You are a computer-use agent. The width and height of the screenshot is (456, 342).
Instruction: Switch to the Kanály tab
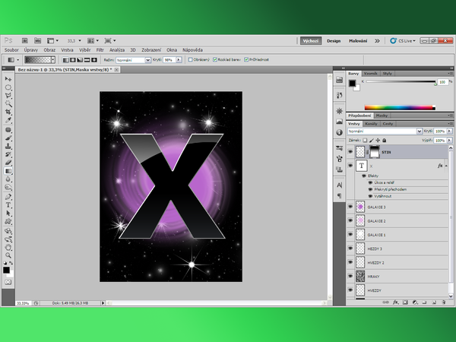pos(372,123)
